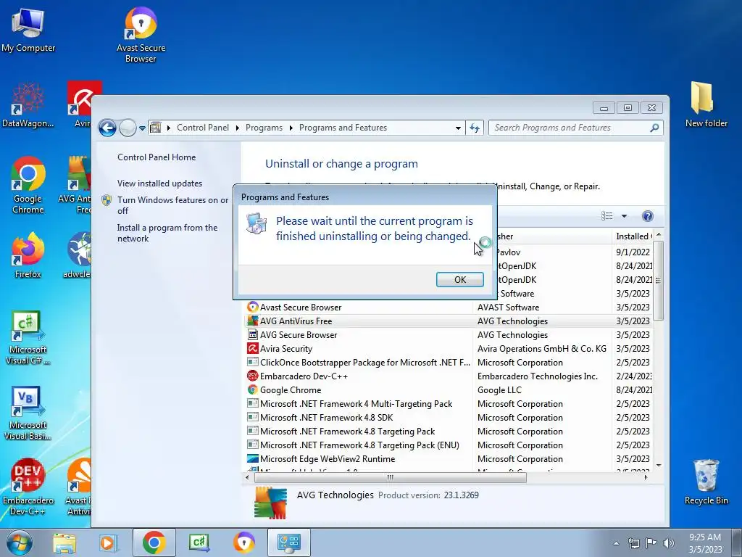Image resolution: width=742 pixels, height=557 pixels.
Task: Open the adwcleaner desktop shortcut
Action: click(78, 255)
